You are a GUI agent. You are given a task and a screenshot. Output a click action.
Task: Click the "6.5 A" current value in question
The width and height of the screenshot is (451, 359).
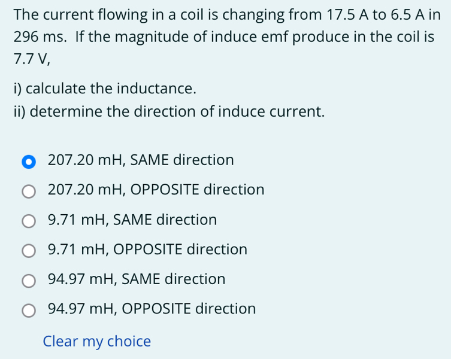(x=407, y=14)
